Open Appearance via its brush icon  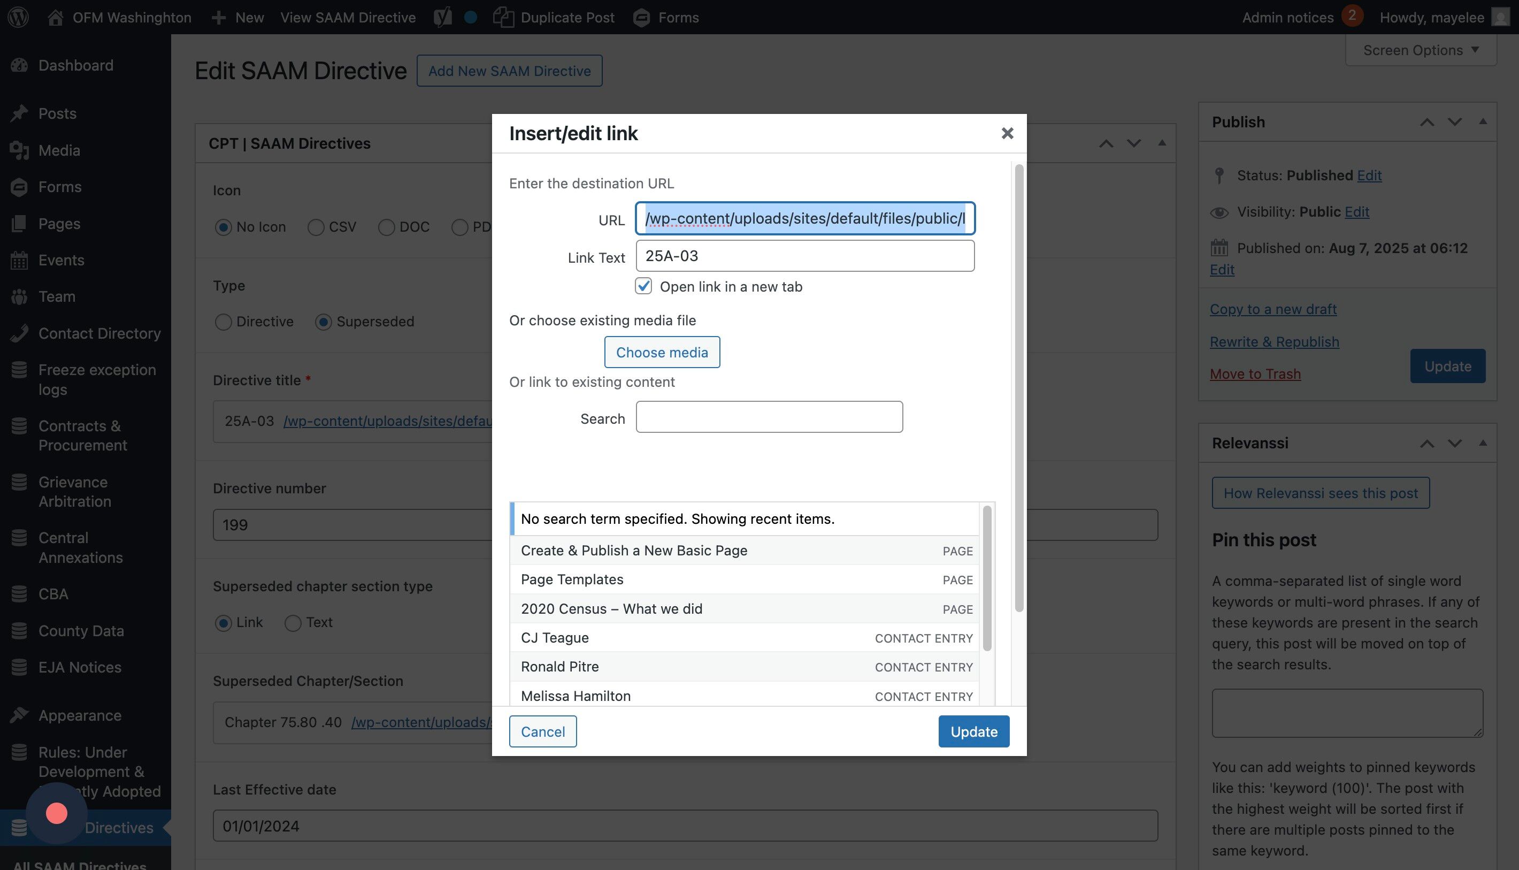coord(19,715)
